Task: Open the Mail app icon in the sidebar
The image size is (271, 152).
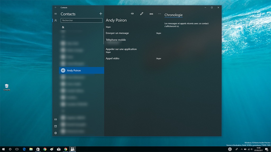Action: coord(56,120)
